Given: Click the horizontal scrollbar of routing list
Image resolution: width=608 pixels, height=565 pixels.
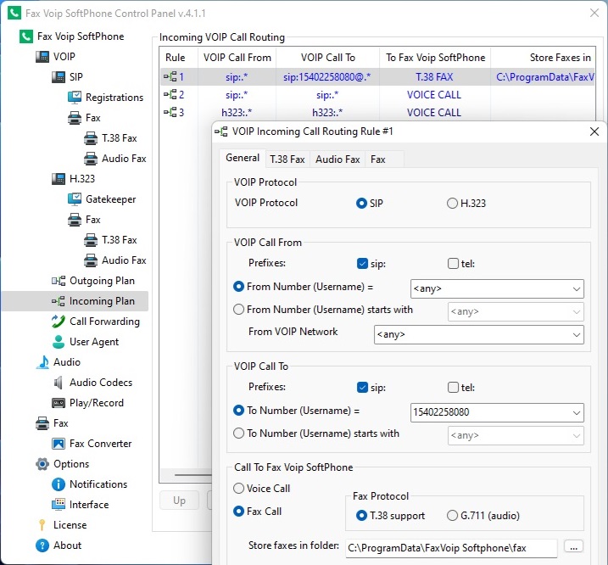Looking at the screenshot, I should 192,474.
